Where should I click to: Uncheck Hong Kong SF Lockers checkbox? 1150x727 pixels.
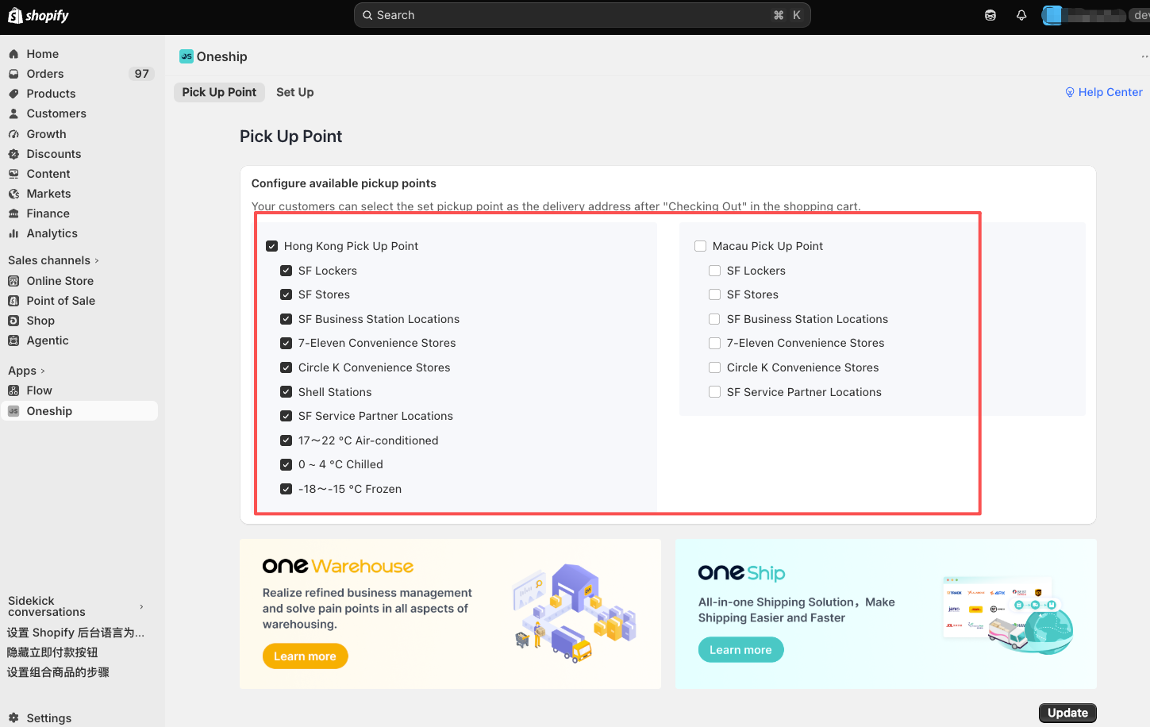point(286,271)
